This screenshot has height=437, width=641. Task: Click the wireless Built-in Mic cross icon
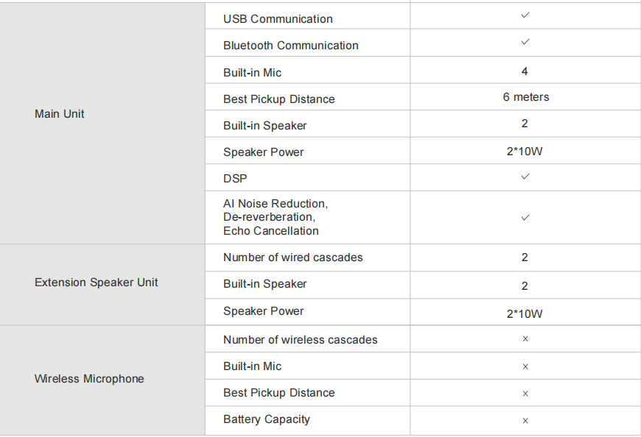[x=525, y=366]
